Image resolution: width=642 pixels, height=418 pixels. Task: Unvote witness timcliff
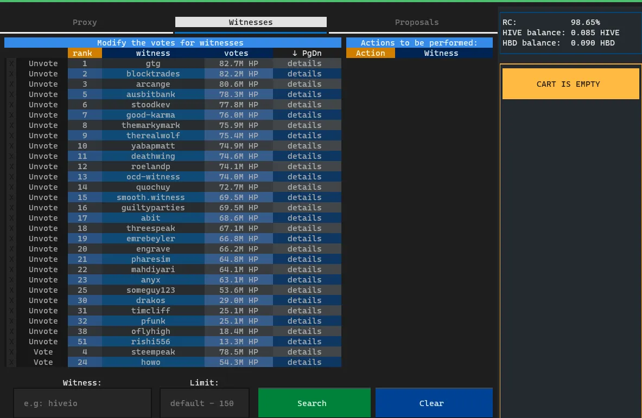pyautogui.click(x=43, y=311)
